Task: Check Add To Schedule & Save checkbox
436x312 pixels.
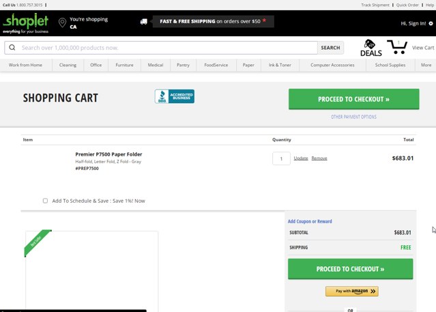Action: point(45,201)
